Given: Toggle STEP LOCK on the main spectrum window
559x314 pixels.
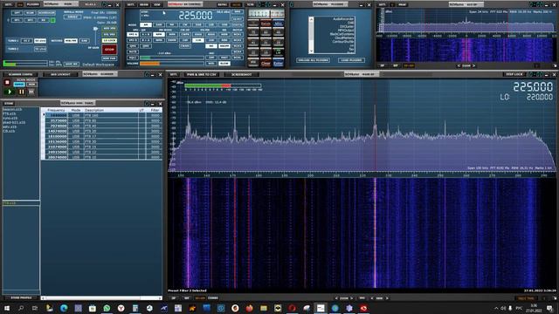Looking at the screenshot, I should 514,74.
